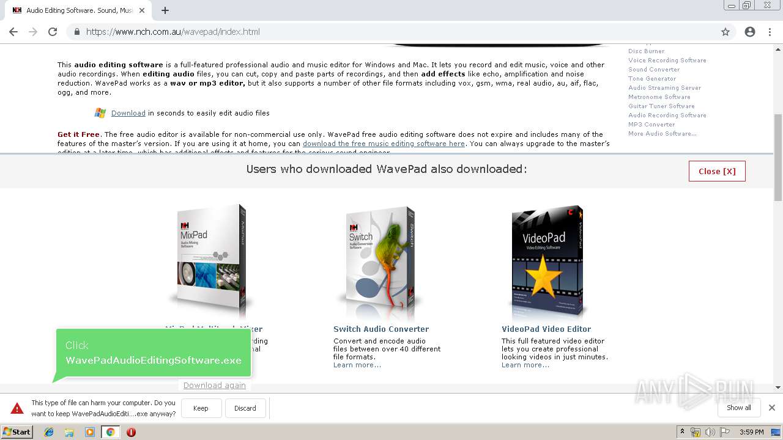
Task: Open Metronome Software sidebar link
Action: [x=659, y=97]
